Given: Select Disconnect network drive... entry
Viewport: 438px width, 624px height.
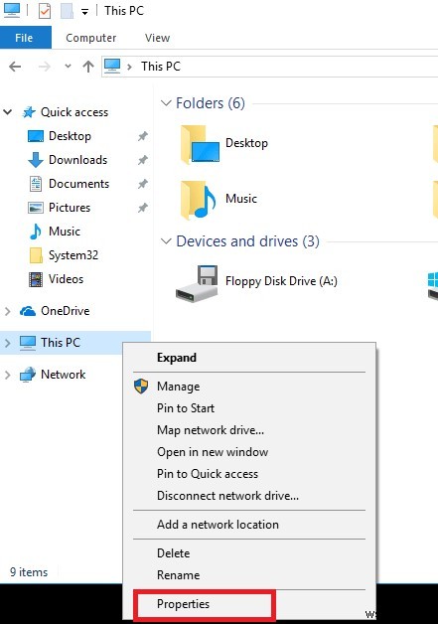Looking at the screenshot, I should pyautogui.click(x=249, y=496).
